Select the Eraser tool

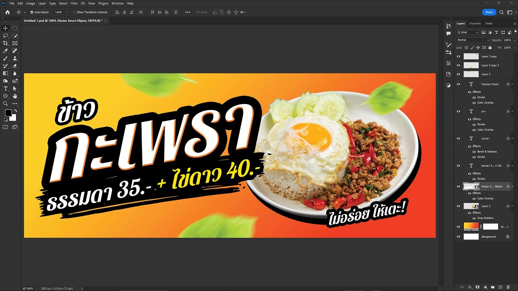pos(15,66)
